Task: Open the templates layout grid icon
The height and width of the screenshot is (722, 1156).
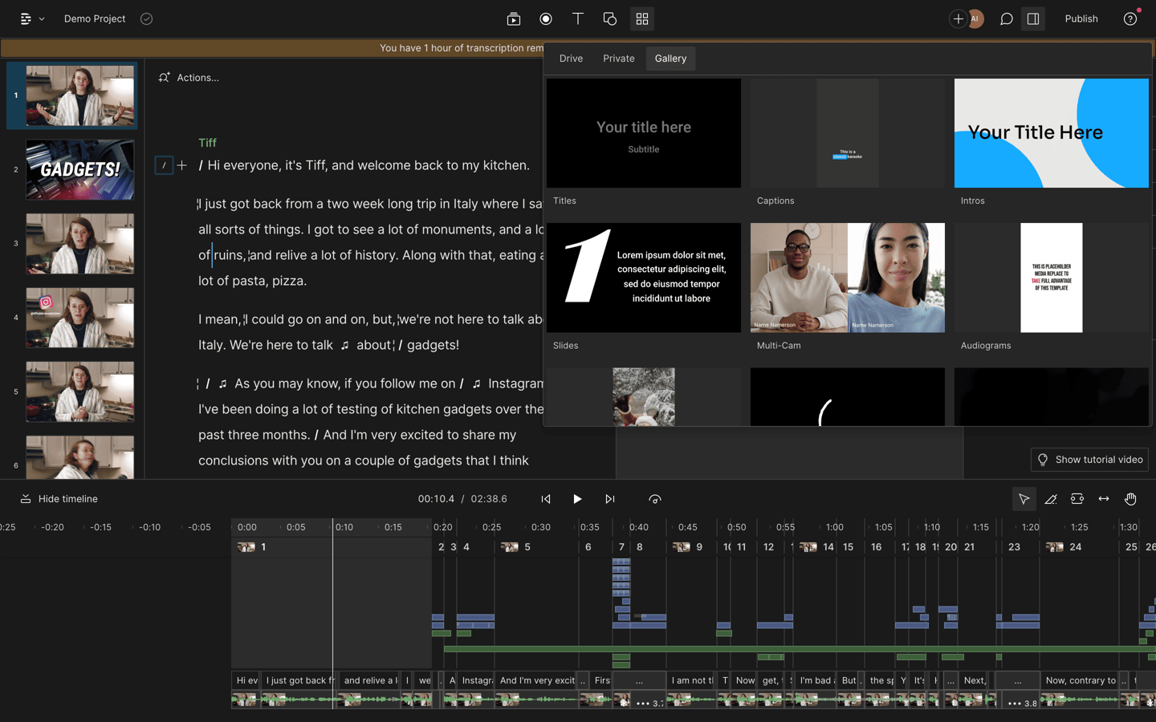Action: coord(641,18)
